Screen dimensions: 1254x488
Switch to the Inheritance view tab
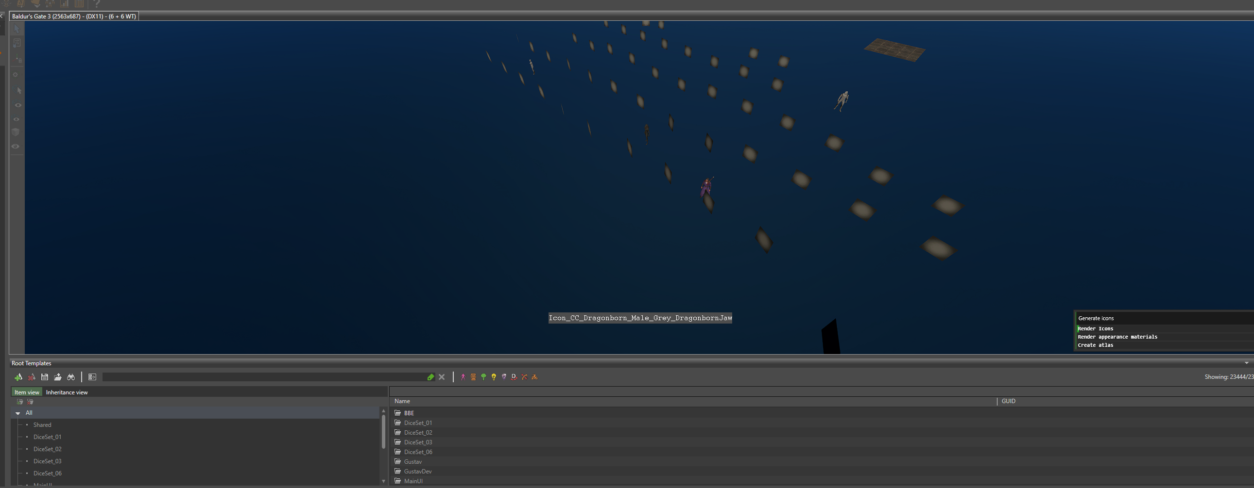[67, 392]
